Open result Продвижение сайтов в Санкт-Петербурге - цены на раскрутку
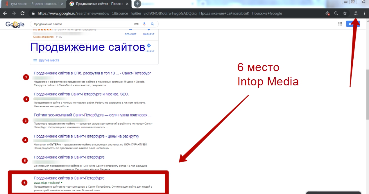 [86, 136]
